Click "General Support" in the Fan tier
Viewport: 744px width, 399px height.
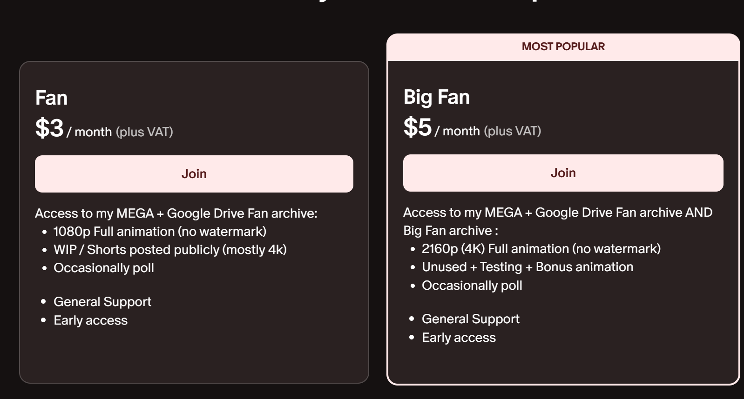click(102, 302)
